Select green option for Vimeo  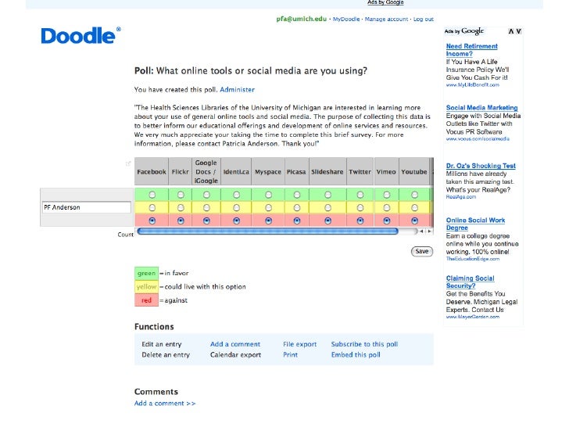coord(386,195)
